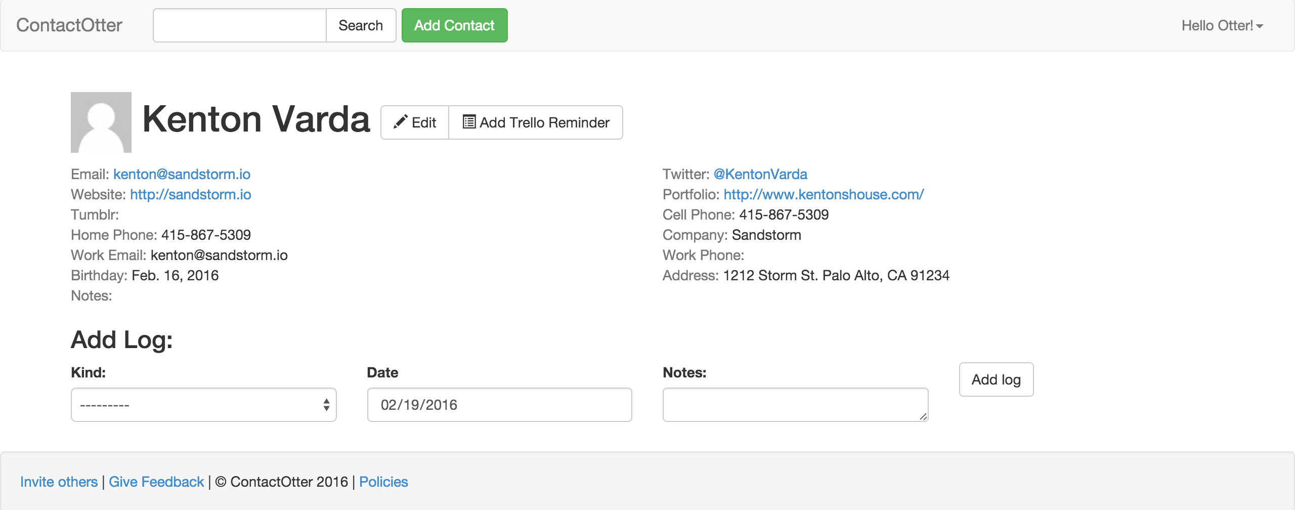Visit the http://sandstorm.io website link
This screenshot has height=510, width=1295.
191,194
